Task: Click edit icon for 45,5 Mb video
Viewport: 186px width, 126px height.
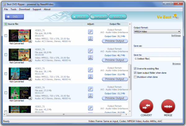Action: 91,108
